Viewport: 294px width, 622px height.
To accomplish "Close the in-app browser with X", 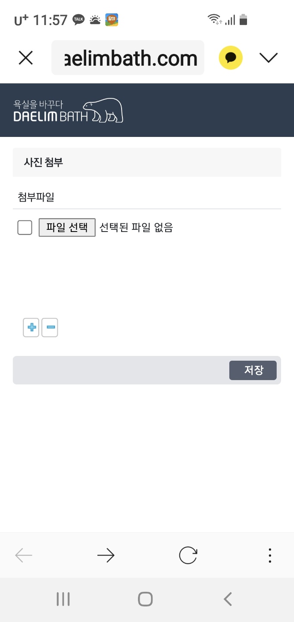I will click(26, 58).
